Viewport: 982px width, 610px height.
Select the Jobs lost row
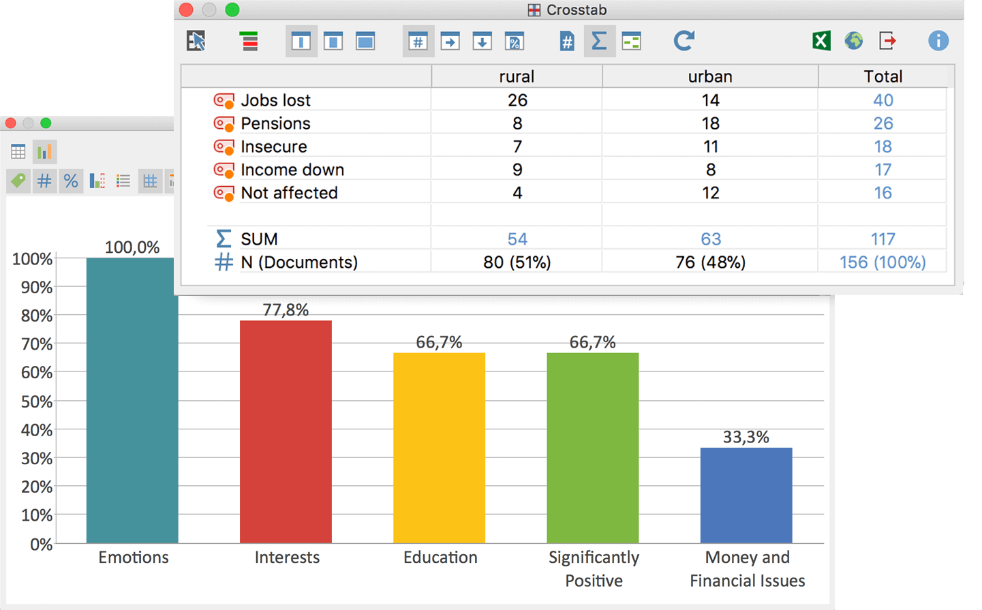tap(275, 100)
